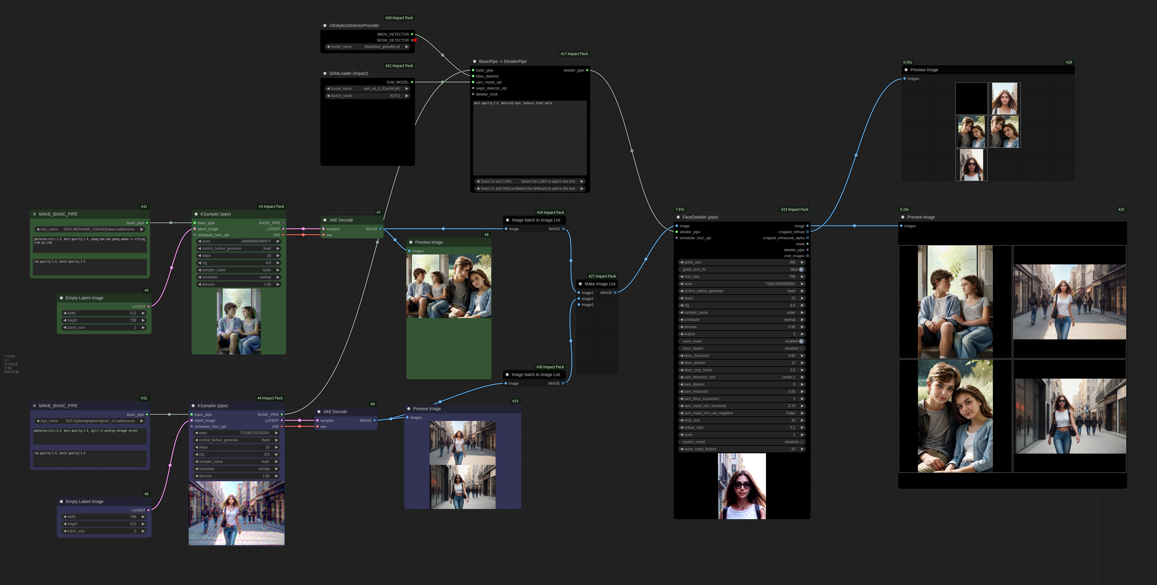
Task: Click detailer_pipe output slot on BasicPipe node
Action: (x=587, y=70)
